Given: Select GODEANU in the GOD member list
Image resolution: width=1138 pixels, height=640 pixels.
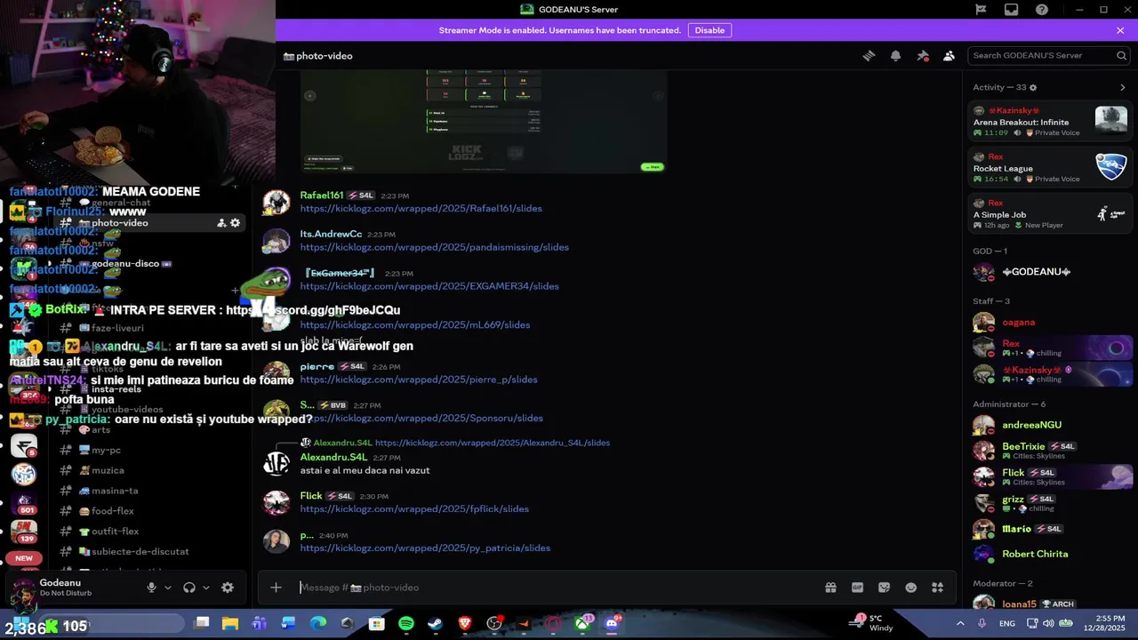Looking at the screenshot, I should (1049, 272).
